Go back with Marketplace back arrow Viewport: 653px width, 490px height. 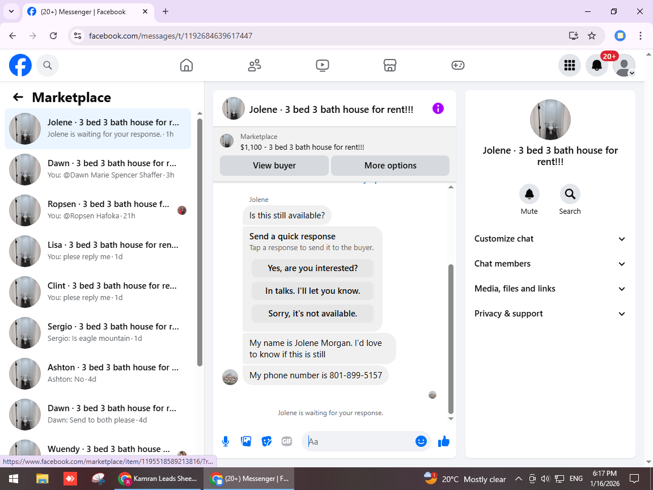tap(18, 97)
